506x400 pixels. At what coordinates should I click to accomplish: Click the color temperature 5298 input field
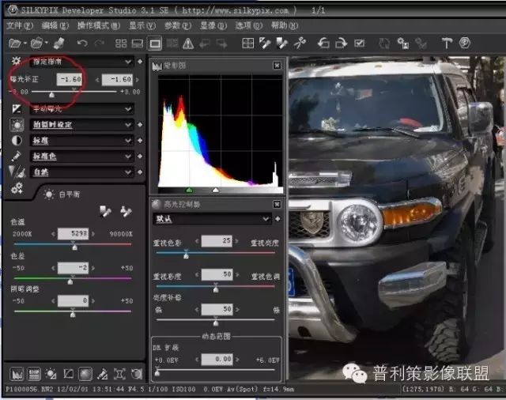pos(74,233)
